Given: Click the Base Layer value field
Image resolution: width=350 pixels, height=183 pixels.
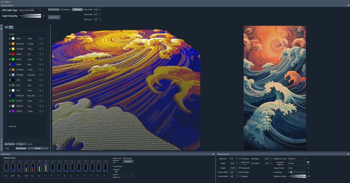Looking at the screenshot, I should click(x=97, y=19).
